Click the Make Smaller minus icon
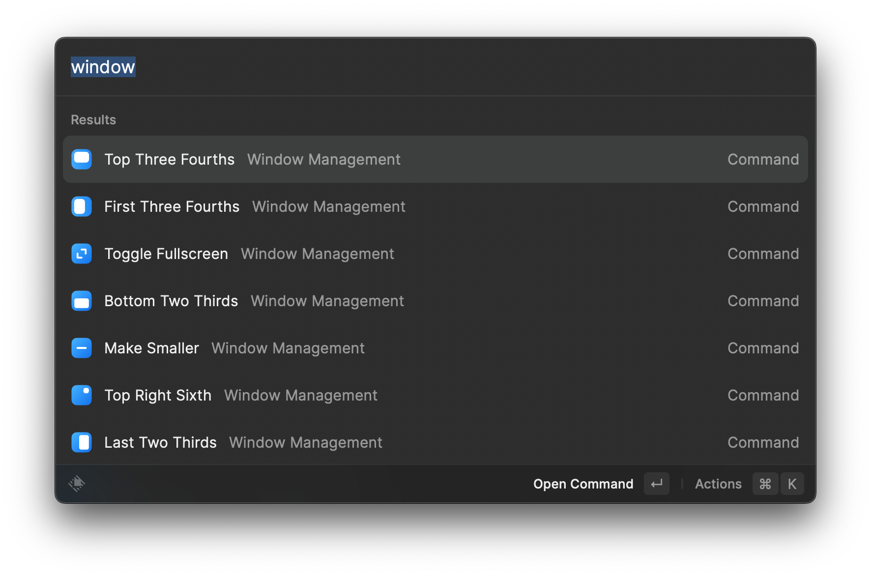Image resolution: width=871 pixels, height=576 pixels. click(x=82, y=348)
